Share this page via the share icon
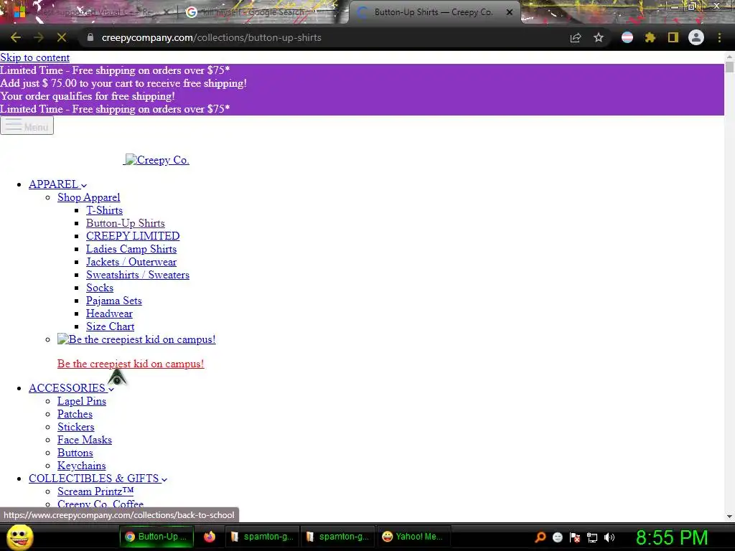 click(576, 37)
